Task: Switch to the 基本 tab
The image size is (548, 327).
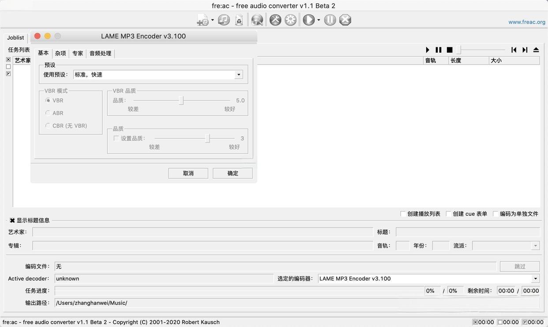Action: point(43,53)
